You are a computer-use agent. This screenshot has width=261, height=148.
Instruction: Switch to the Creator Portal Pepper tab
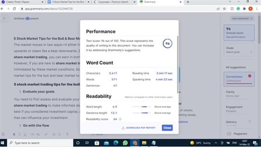[x=21, y=2]
